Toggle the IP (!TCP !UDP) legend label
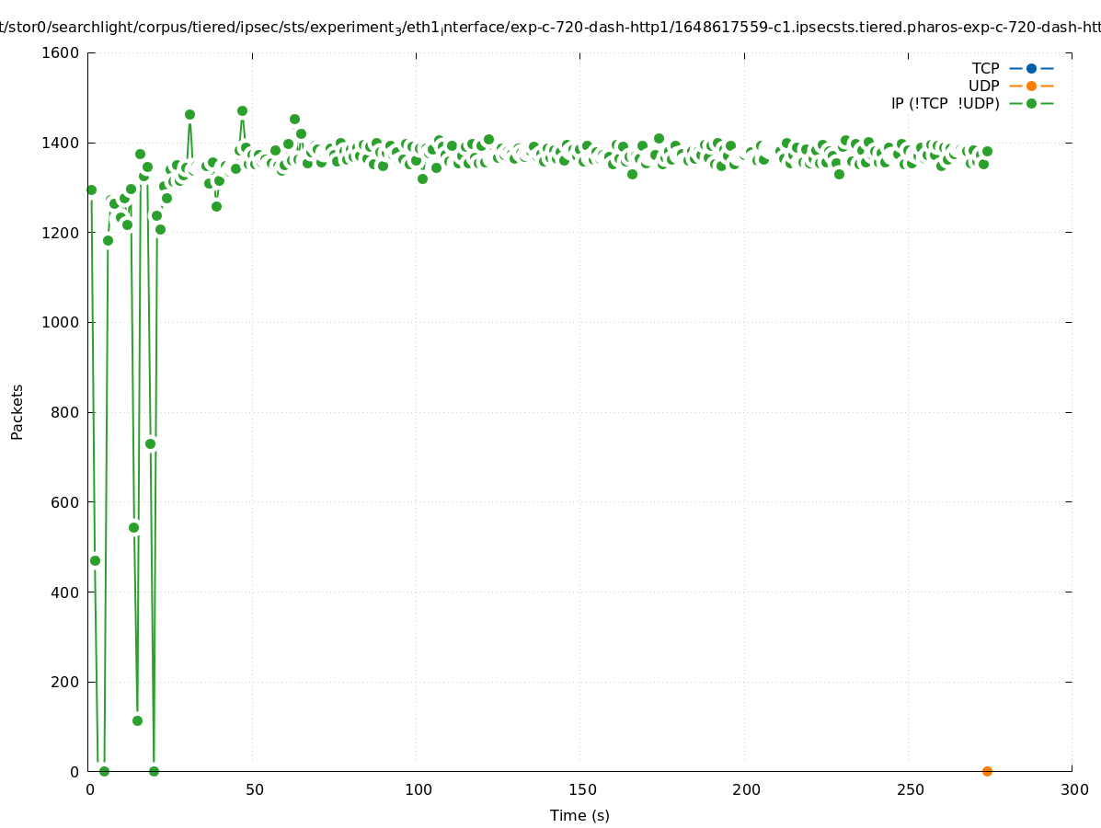This screenshot has width=1101, height=828. click(x=945, y=103)
